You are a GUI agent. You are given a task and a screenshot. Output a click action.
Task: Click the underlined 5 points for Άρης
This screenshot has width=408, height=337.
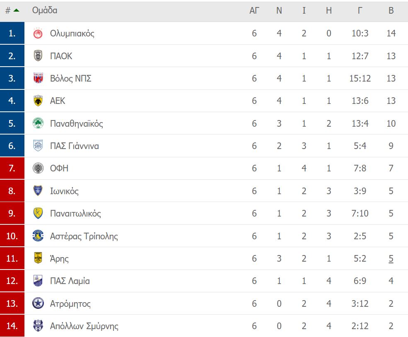pos(391,259)
